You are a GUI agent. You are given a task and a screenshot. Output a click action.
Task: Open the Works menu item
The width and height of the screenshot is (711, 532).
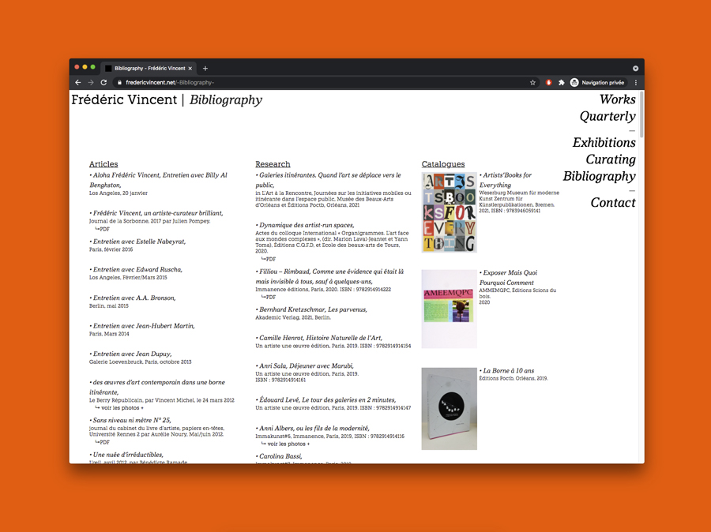click(x=617, y=99)
